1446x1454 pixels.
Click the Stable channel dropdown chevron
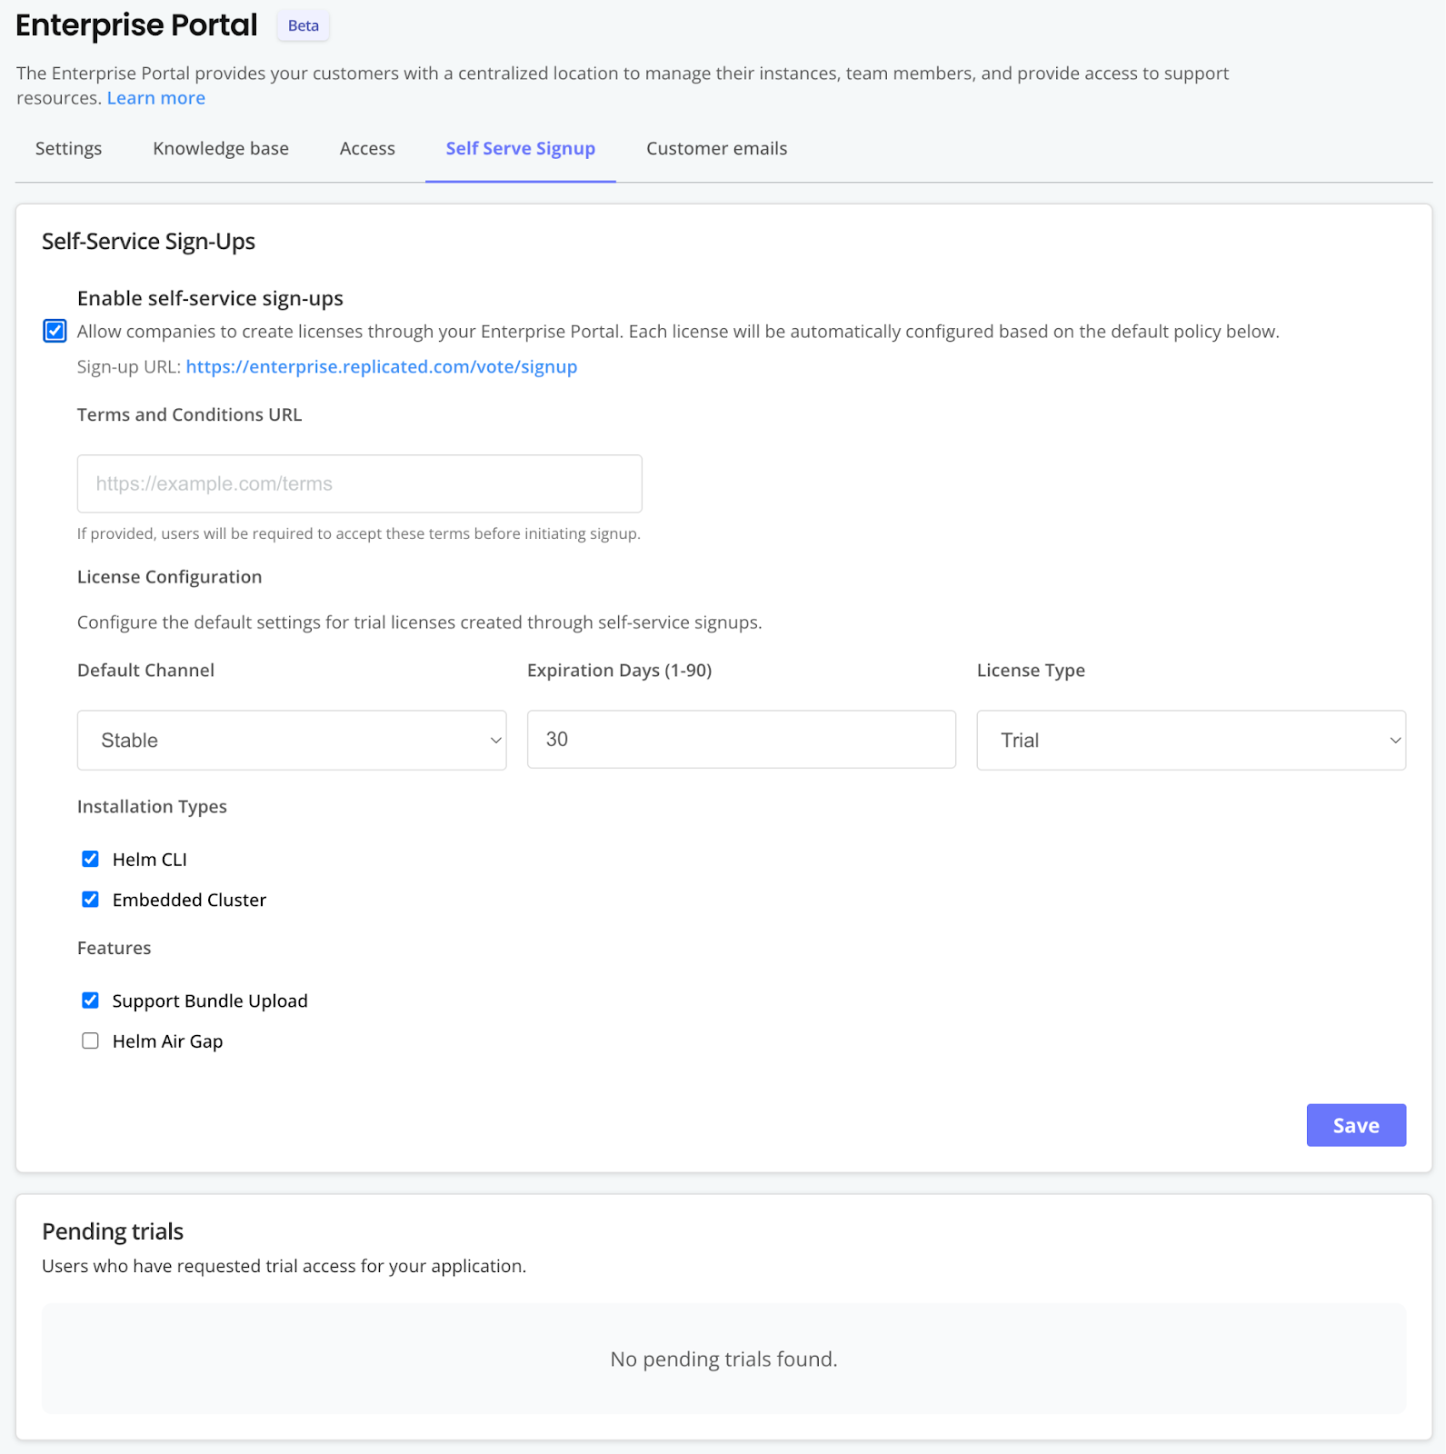tap(496, 741)
